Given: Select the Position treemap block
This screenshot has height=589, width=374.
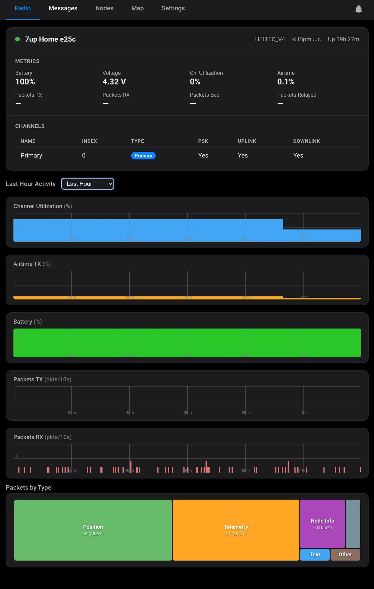Looking at the screenshot, I should coord(93,530).
